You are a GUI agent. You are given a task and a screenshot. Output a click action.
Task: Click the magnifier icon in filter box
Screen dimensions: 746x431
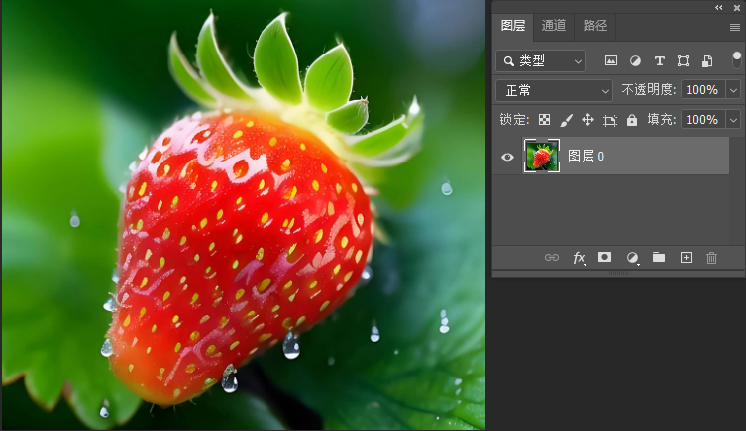(508, 61)
